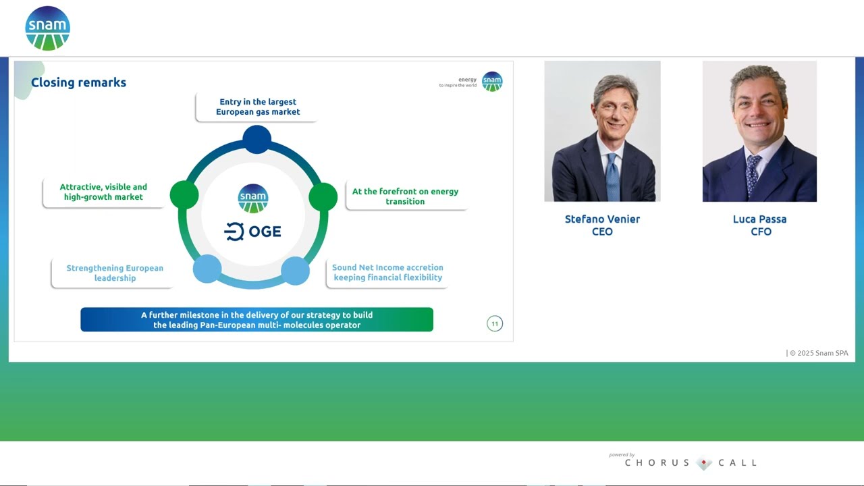Select Stefano Venier's portrait photo
This screenshot has width=864, height=486.
pyautogui.click(x=602, y=131)
